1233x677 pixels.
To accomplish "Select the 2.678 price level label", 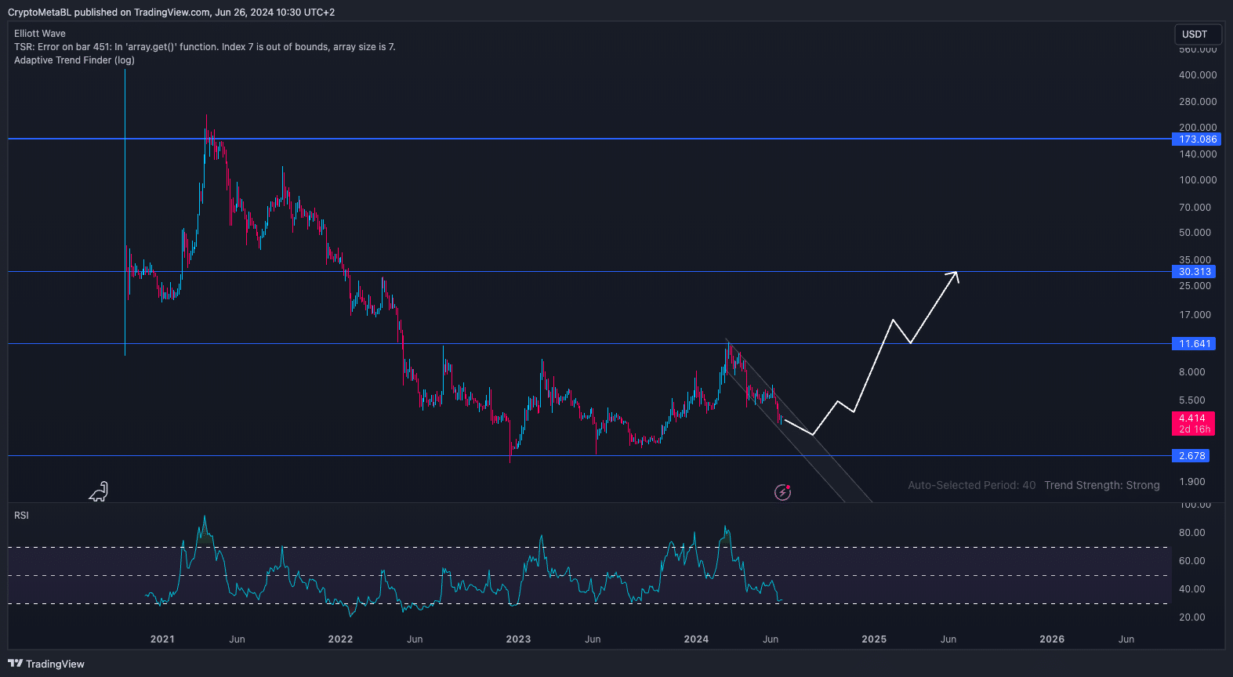I will click(x=1191, y=456).
